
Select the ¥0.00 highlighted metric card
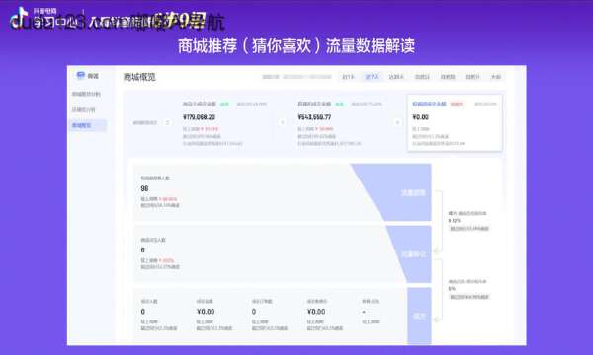(x=455, y=123)
